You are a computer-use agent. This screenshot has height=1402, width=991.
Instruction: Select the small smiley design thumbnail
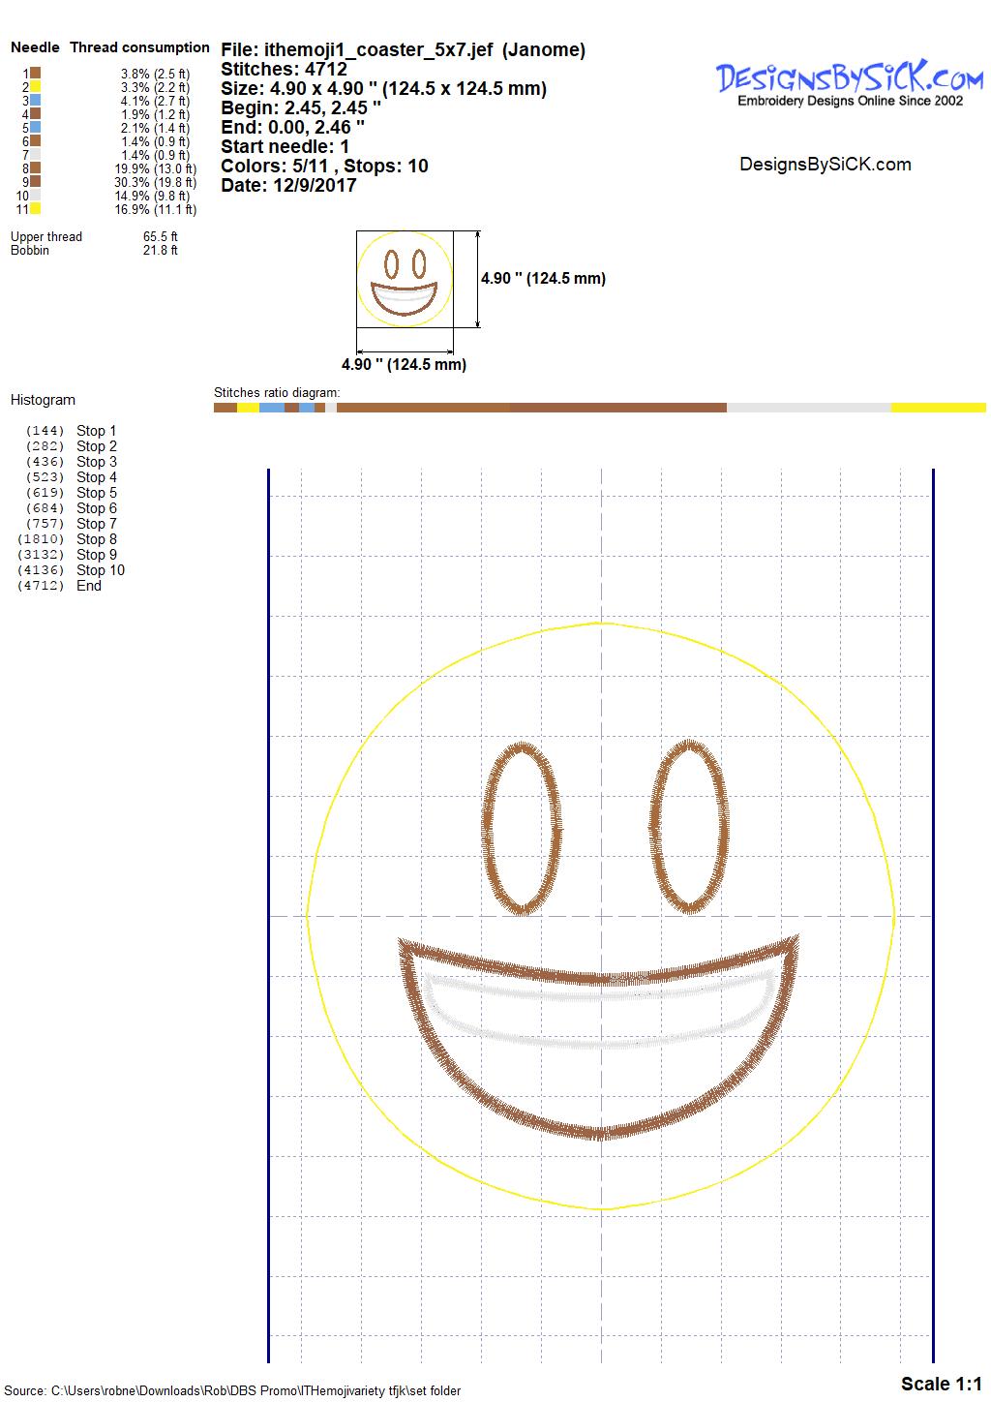(405, 279)
